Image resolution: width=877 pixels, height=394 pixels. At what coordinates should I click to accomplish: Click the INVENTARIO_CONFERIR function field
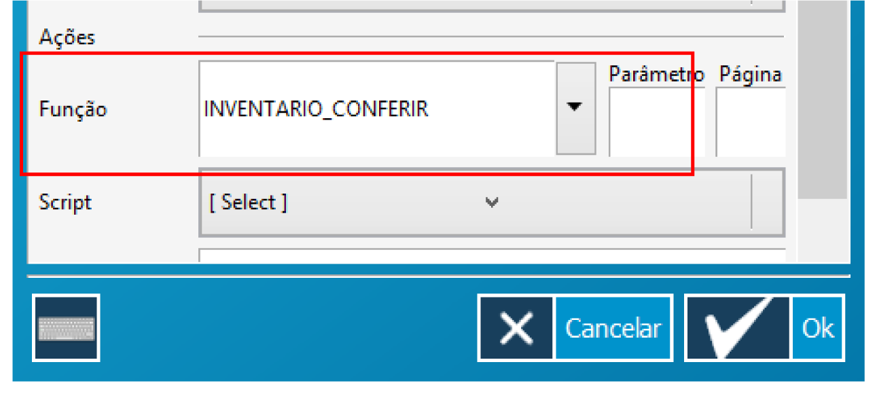coord(376,109)
